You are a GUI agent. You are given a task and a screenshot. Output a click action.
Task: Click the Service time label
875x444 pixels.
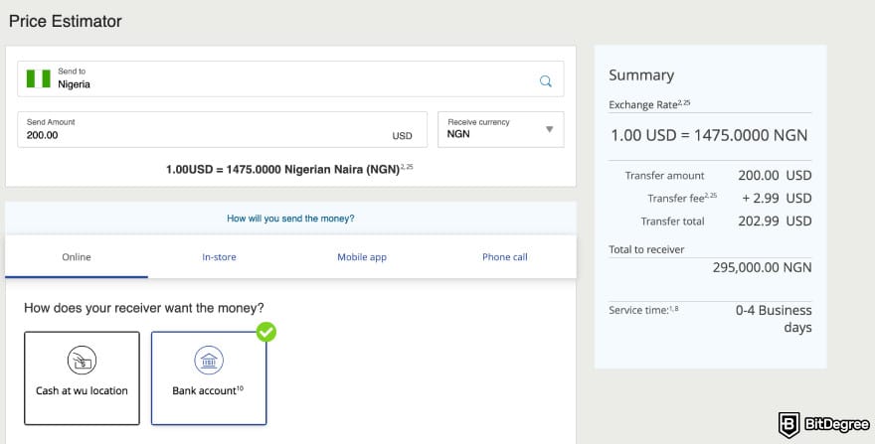(643, 310)
